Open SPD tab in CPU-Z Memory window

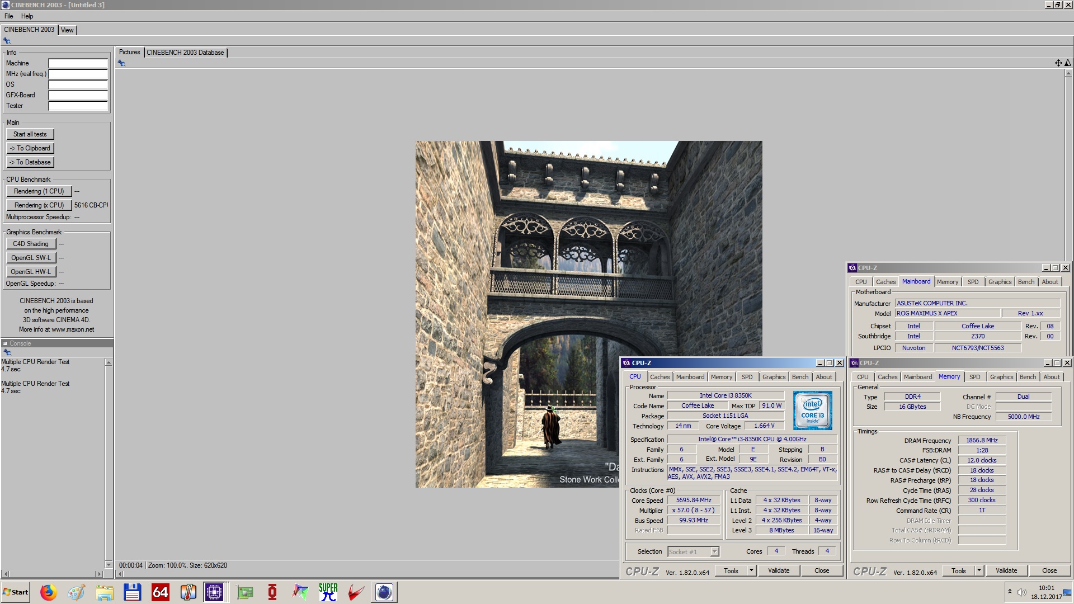pos(975,377)
